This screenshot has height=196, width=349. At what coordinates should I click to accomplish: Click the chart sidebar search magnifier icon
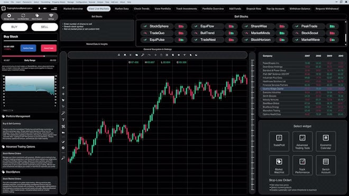pyautogui.click(x=63, y=158)
